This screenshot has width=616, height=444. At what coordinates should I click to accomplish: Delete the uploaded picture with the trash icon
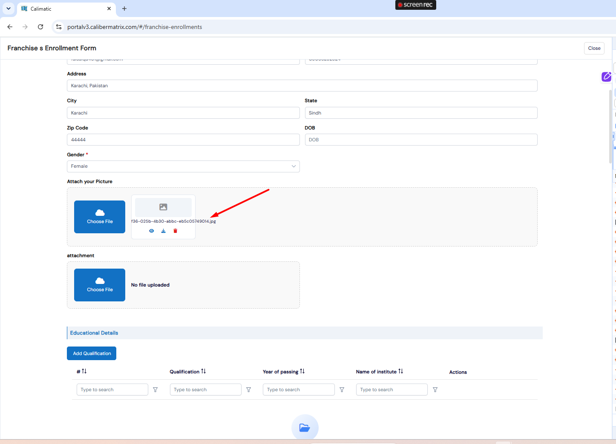tap(175, 231)
